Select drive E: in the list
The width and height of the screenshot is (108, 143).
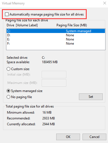coord(56,39)
